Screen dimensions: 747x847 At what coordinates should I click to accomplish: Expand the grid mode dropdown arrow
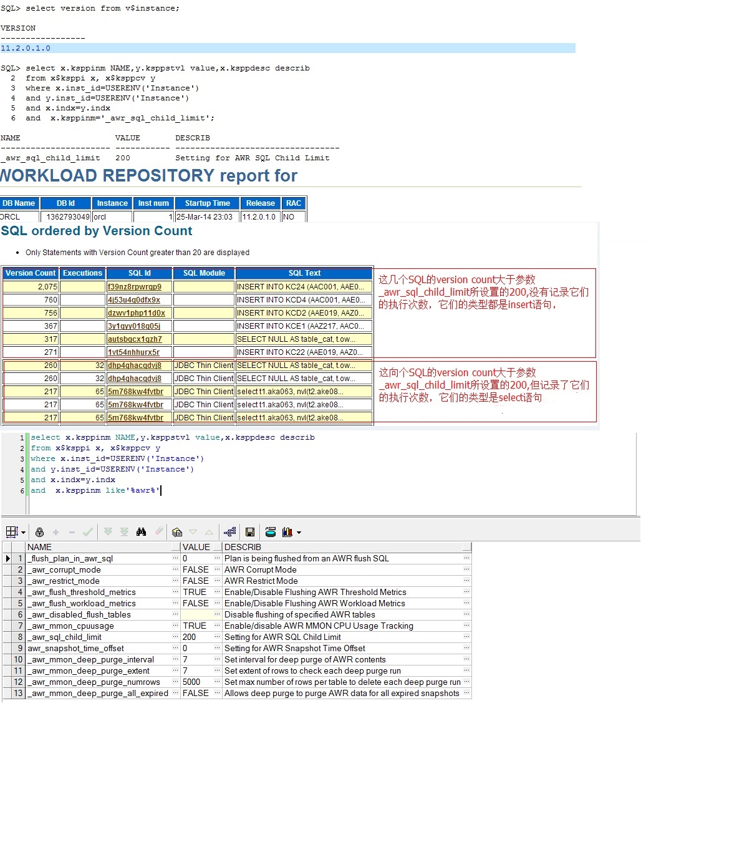click(x=24, y=533)
